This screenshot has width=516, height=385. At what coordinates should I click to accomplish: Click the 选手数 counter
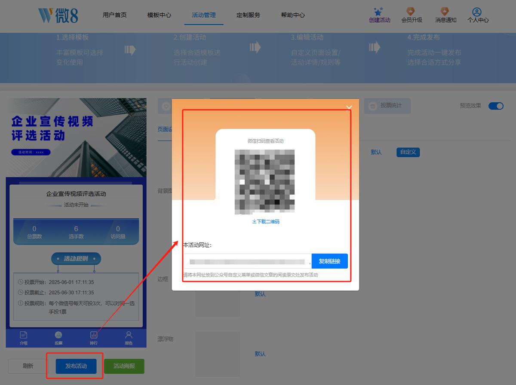click(x=76, y=232)
